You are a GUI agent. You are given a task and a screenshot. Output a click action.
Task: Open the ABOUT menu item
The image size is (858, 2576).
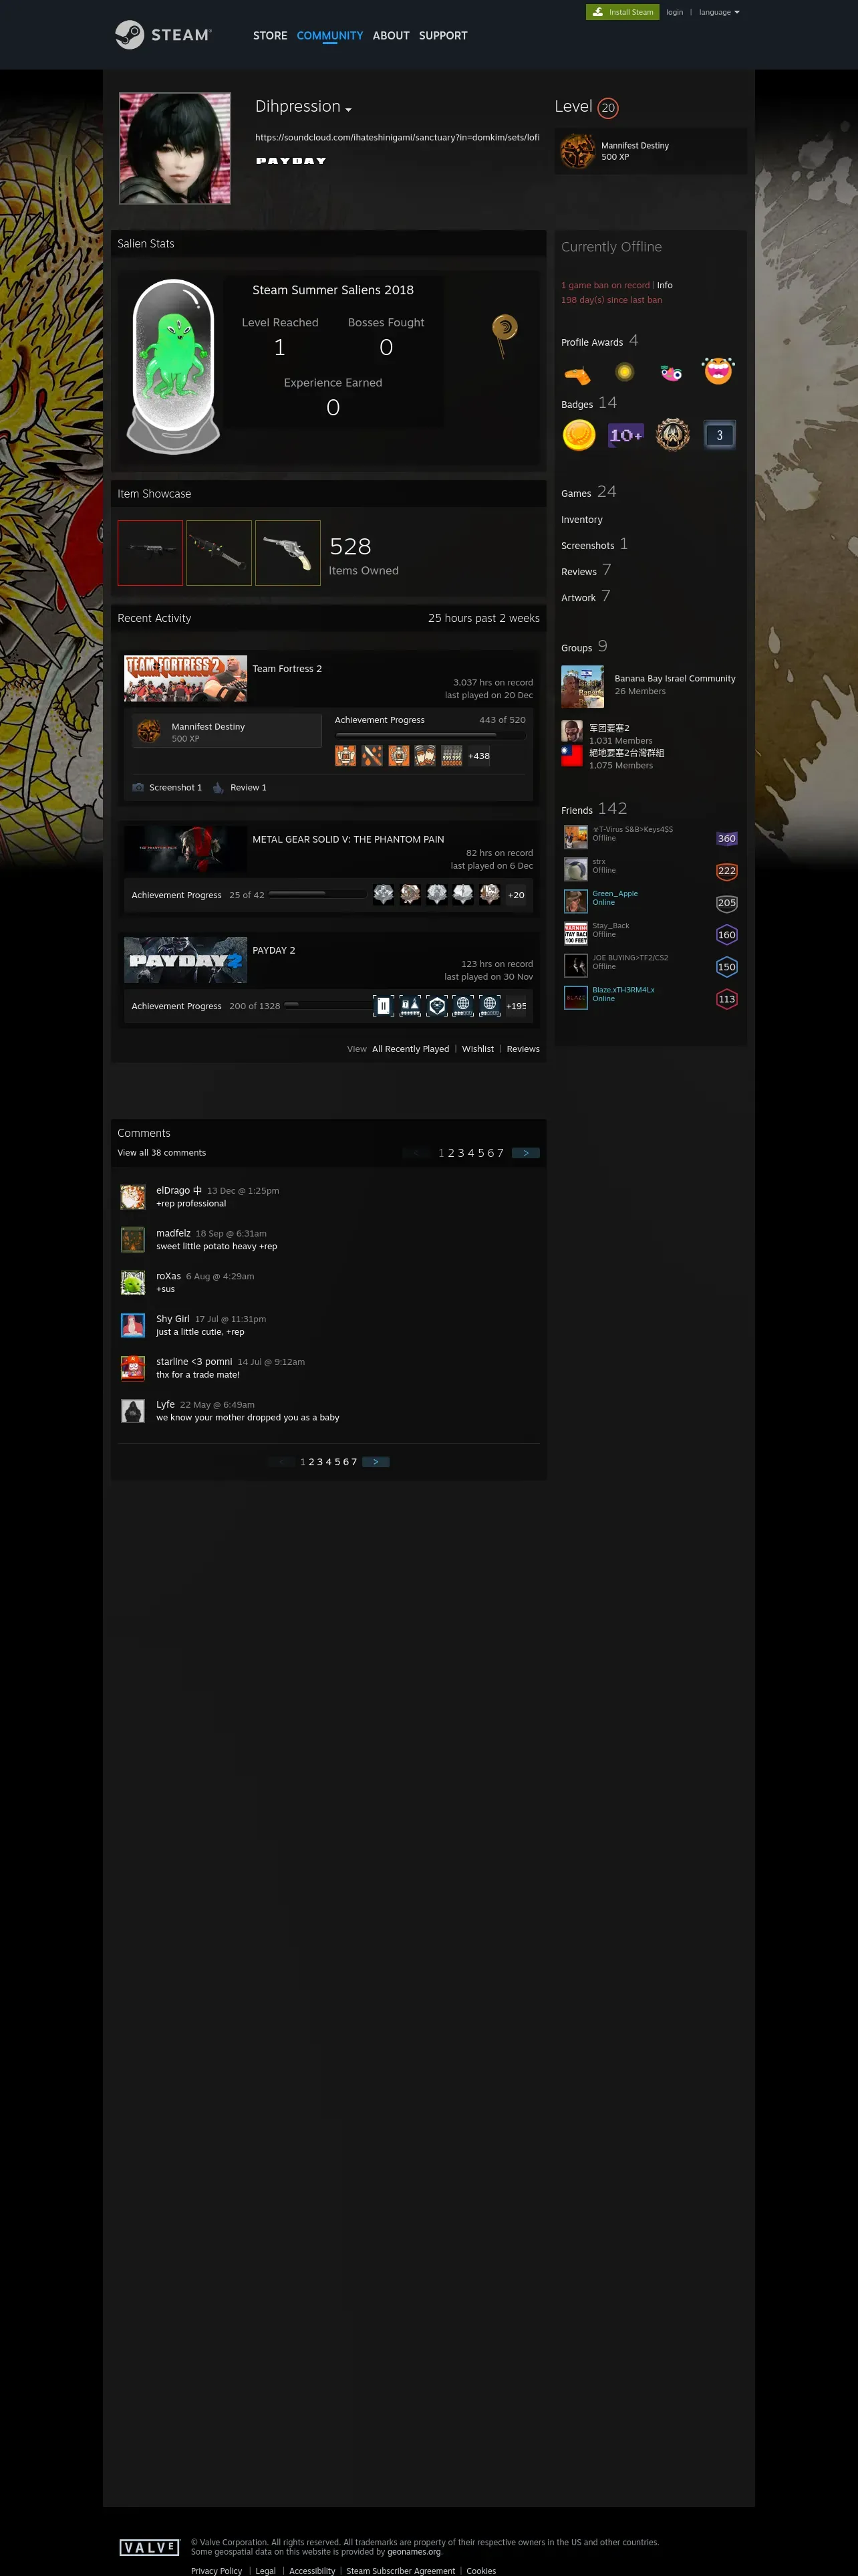pos(390,35)
